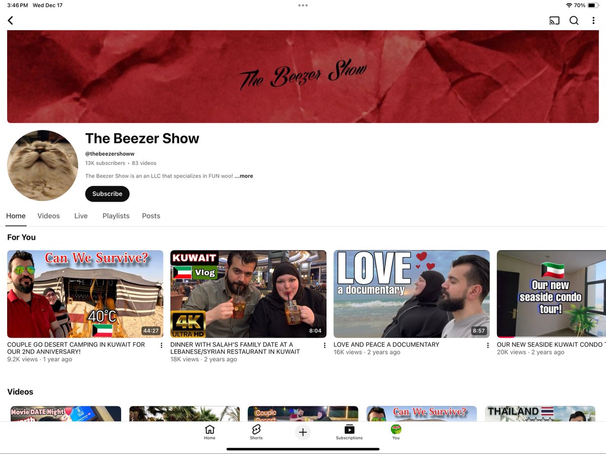Image resolution: width=606 pixels, height=454 pixels.
Task: Open title DINNER WITH SALAH'S FAMILY DATE
Action: 235,348
